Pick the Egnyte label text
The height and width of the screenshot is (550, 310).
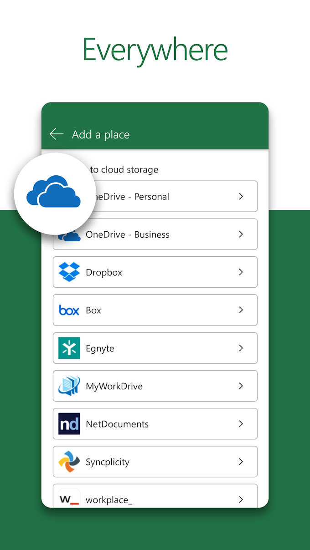pyautogui.click(x=100, y=349)
